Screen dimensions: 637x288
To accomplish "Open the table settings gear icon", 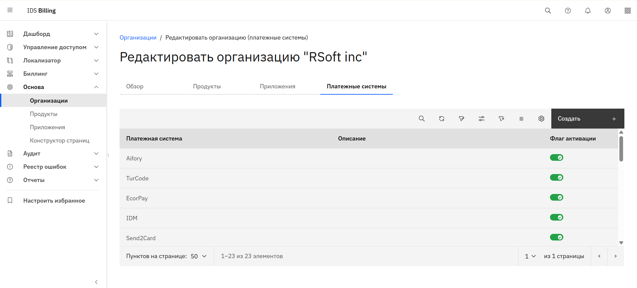I will [x=541, y=119].
